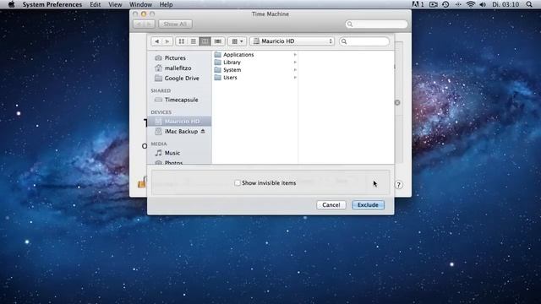Click the Cancel button
Image resolution: width=541 pixels, height=304 pixels.
[x=331, y=204]
